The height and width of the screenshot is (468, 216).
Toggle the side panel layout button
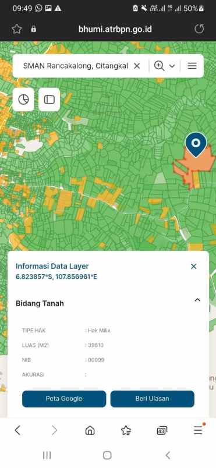(x=49, y=100)
